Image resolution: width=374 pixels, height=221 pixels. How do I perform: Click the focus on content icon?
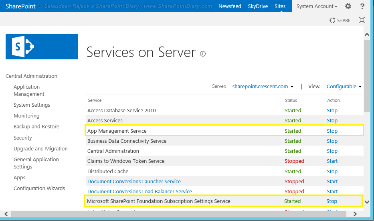pos(362,20)
